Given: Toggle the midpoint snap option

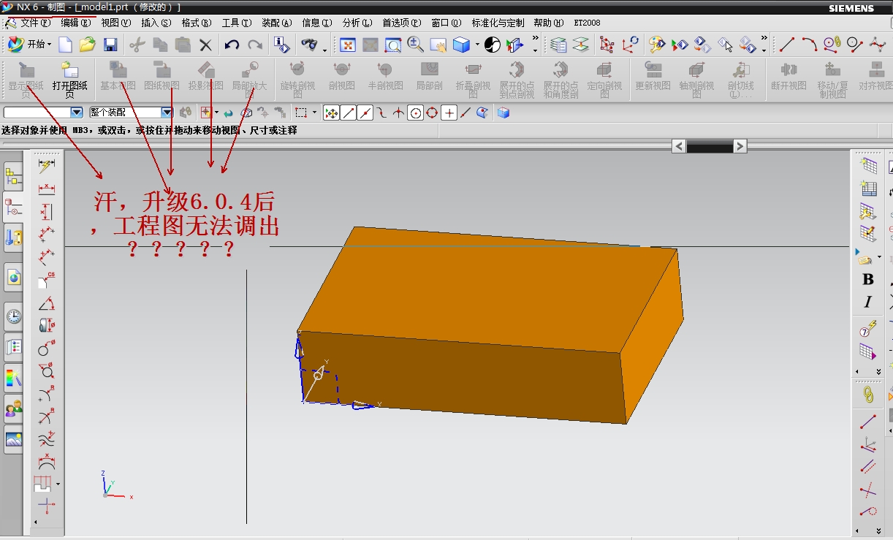Looking at the screenshot, I should click(x=365, y=113).
